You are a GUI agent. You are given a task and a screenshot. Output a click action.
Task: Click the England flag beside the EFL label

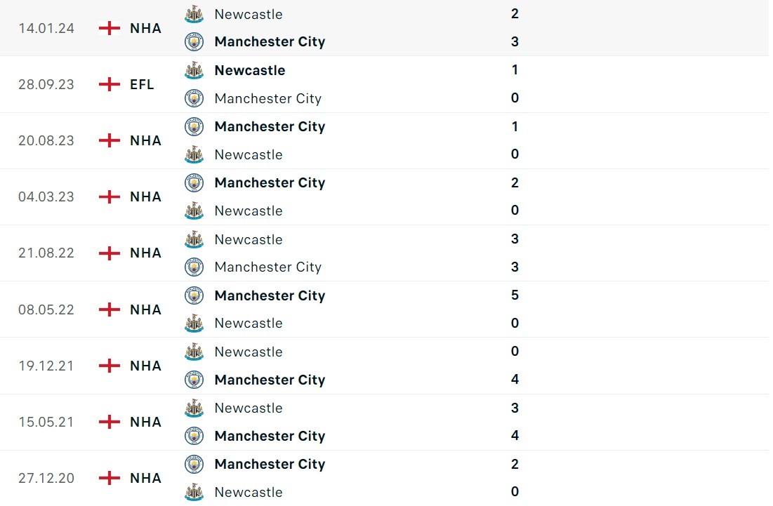[110, 84]
